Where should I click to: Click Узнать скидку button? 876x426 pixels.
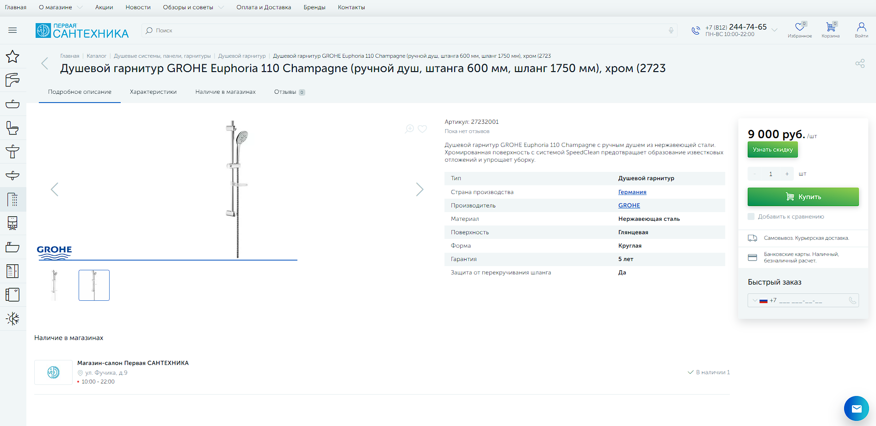772,150
